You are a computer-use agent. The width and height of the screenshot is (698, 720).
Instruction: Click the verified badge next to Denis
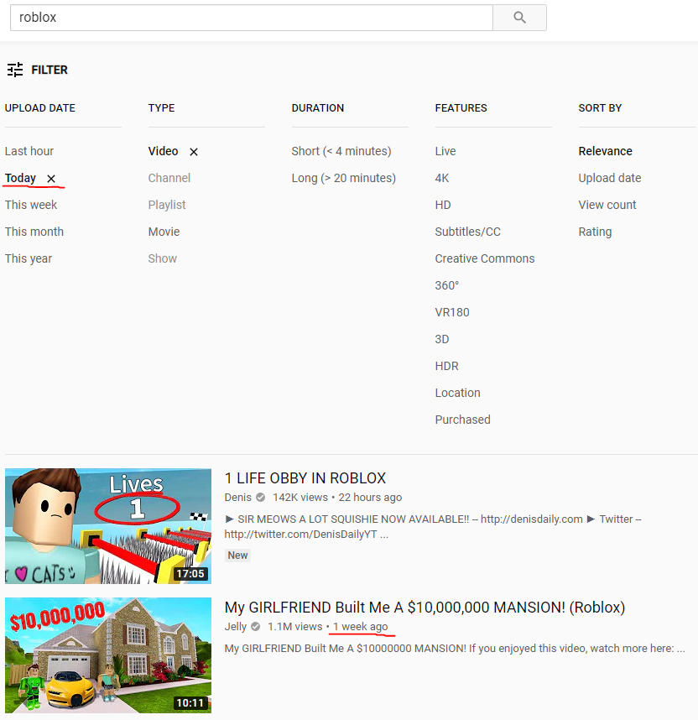pyautogui.click(x=260, y=498)
